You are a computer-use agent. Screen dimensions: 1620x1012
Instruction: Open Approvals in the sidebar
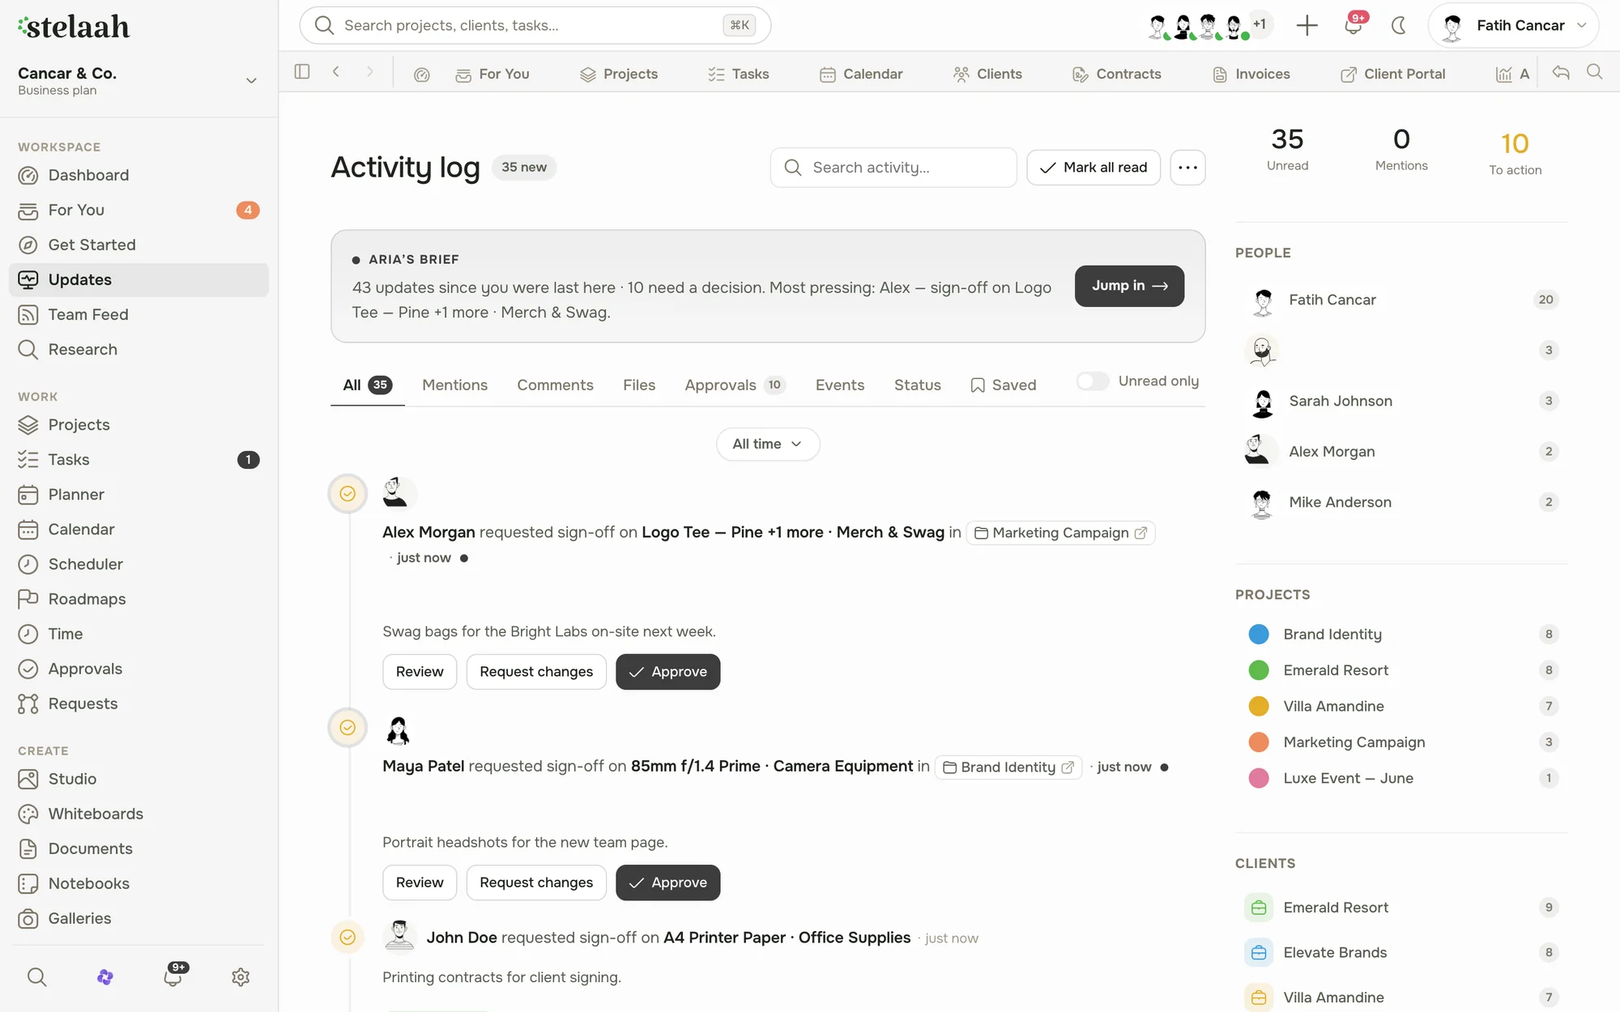139,668
